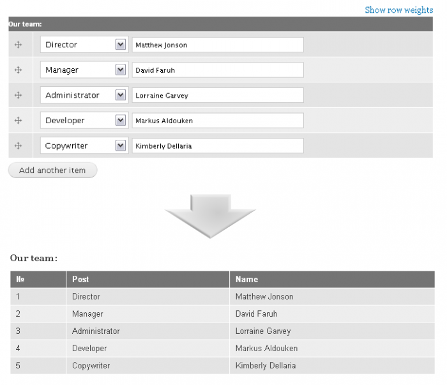The height and width of the screenshot is (385, 447).
Task: Expand the Copywriter post dropdown
Action: point(84,146)
